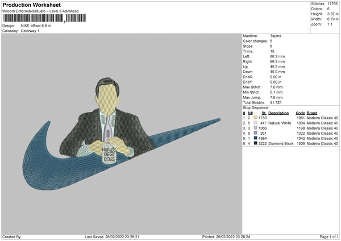Click the Color changes value 5
The height and width of the screenshot is (241, 341).
pos(271,41)
